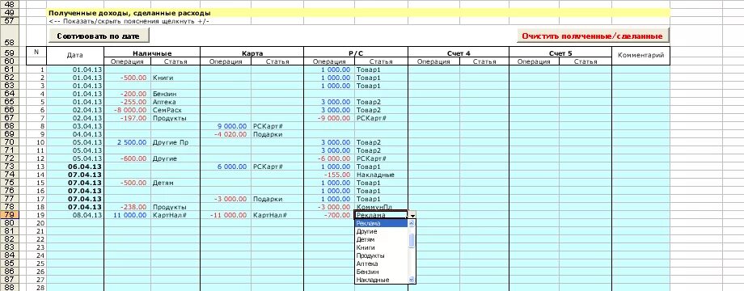This screenshot has width=744, height=291.
Task: Select the 'Подарки' cell in row 9
Action: [x=277, y=134]
